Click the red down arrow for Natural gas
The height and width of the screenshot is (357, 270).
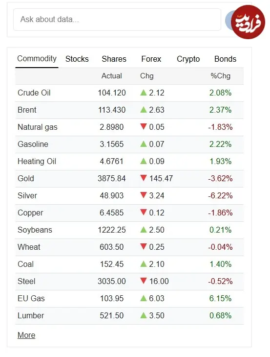pos(144,126)
